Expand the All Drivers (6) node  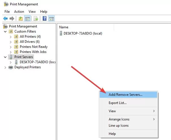point(10,42)
